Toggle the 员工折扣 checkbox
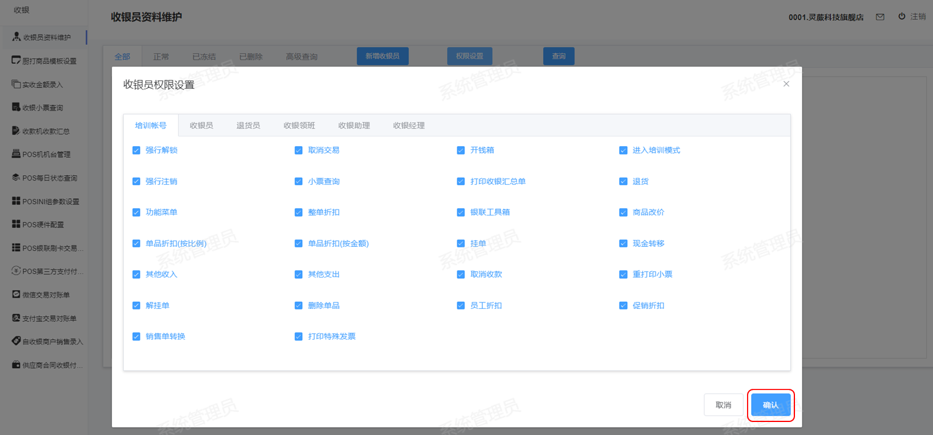 [x=461, y=305]
